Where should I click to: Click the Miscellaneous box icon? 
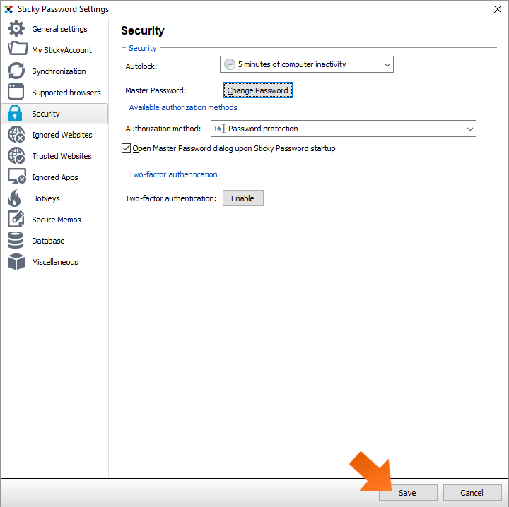(x=16, y=261)
